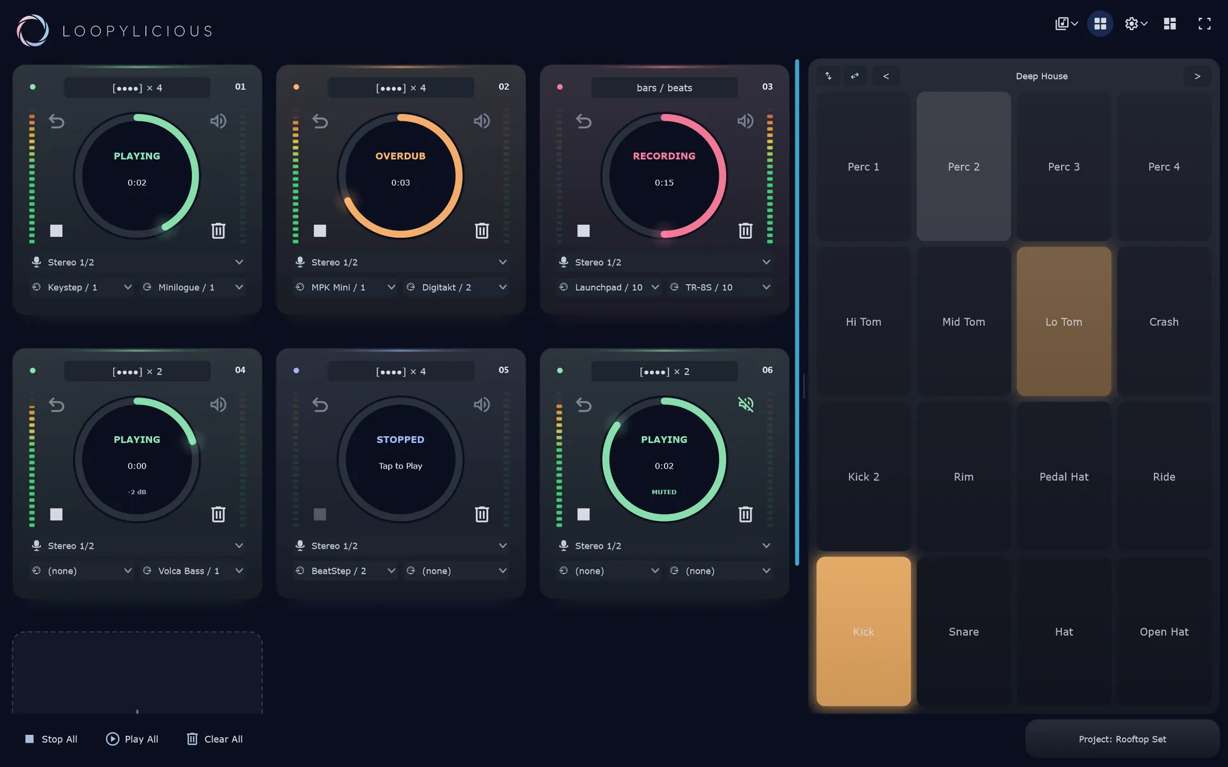Mute loop 02 speaker icon
Image resolution: width=1228 pixels, height=767 pixels.
click(x=482, y=121)
